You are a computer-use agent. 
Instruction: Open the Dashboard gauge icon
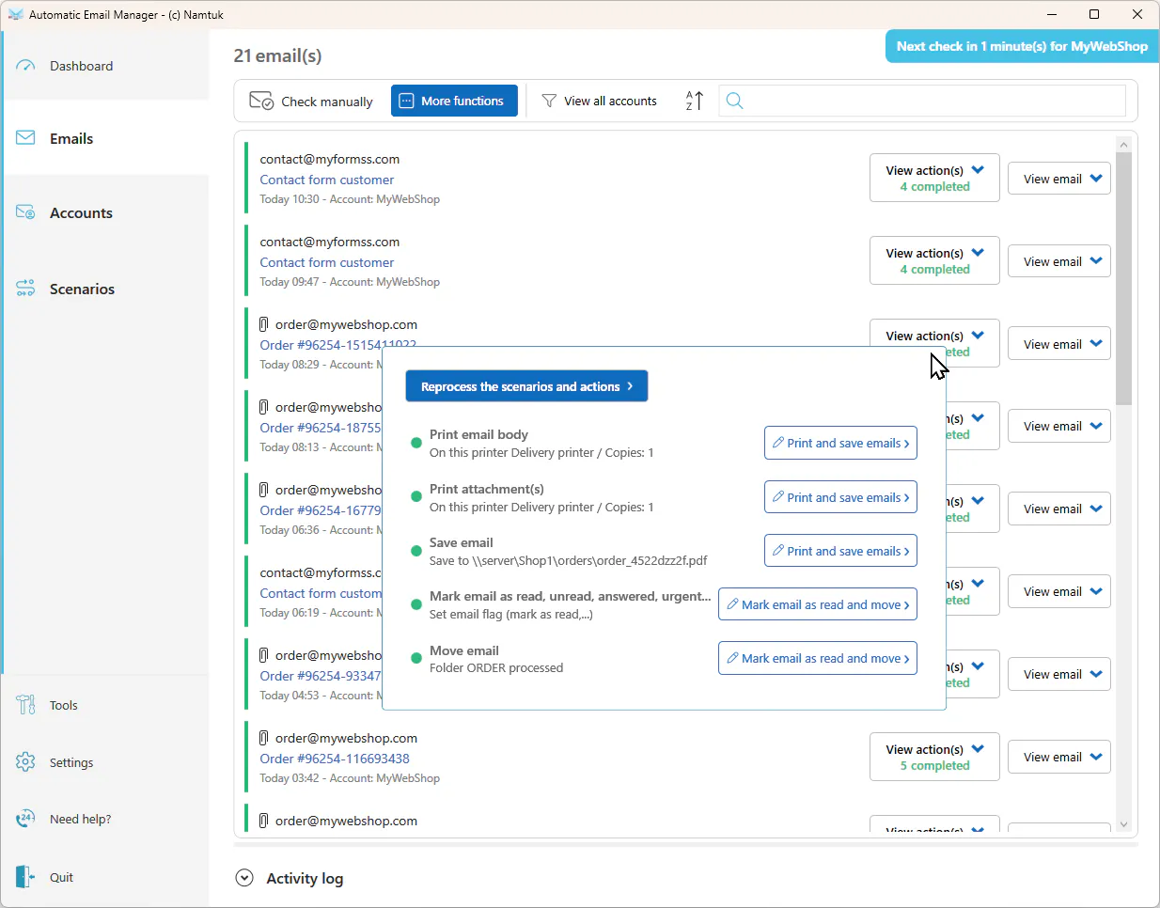click(25, 66)
